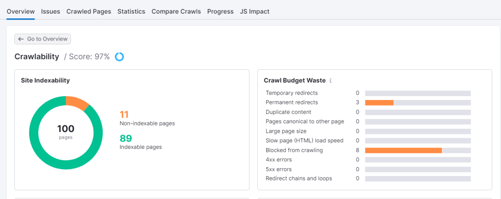Click the Blocked from crawling label
The image size is (501, 199).
click(294, 150)
